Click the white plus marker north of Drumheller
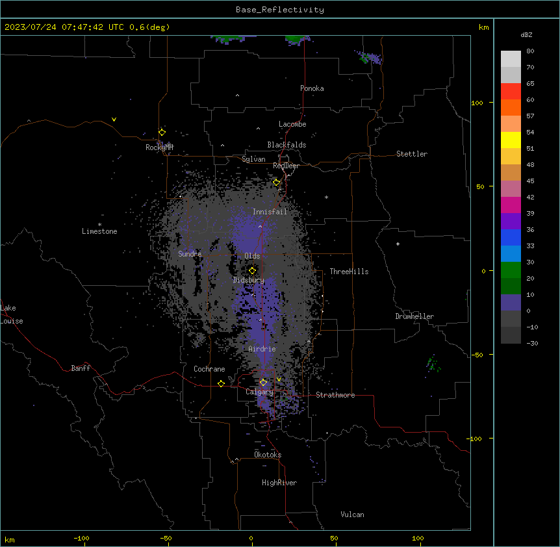The width and height of the screenshot is (560, 547). click(x=398, y=244)
